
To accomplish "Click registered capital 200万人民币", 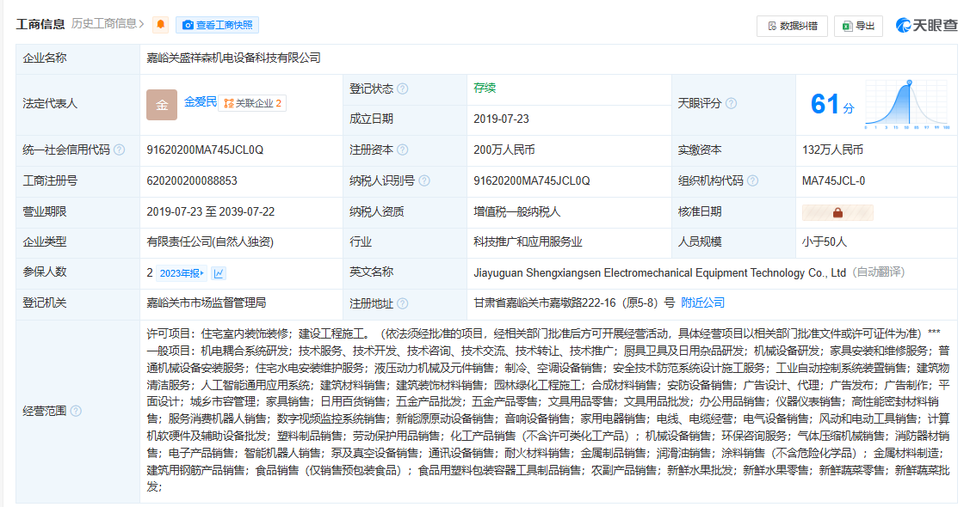I will pos(504,150).
